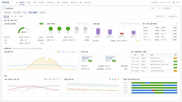Select the 축사 1동 sub-tab
The height and width of the screenshot is (102, 182).
click(6, 16)
